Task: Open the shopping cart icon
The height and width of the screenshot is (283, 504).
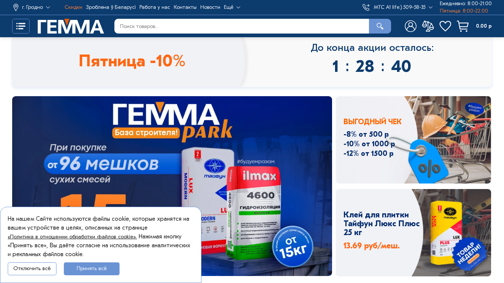Action: tap(463, 26)
